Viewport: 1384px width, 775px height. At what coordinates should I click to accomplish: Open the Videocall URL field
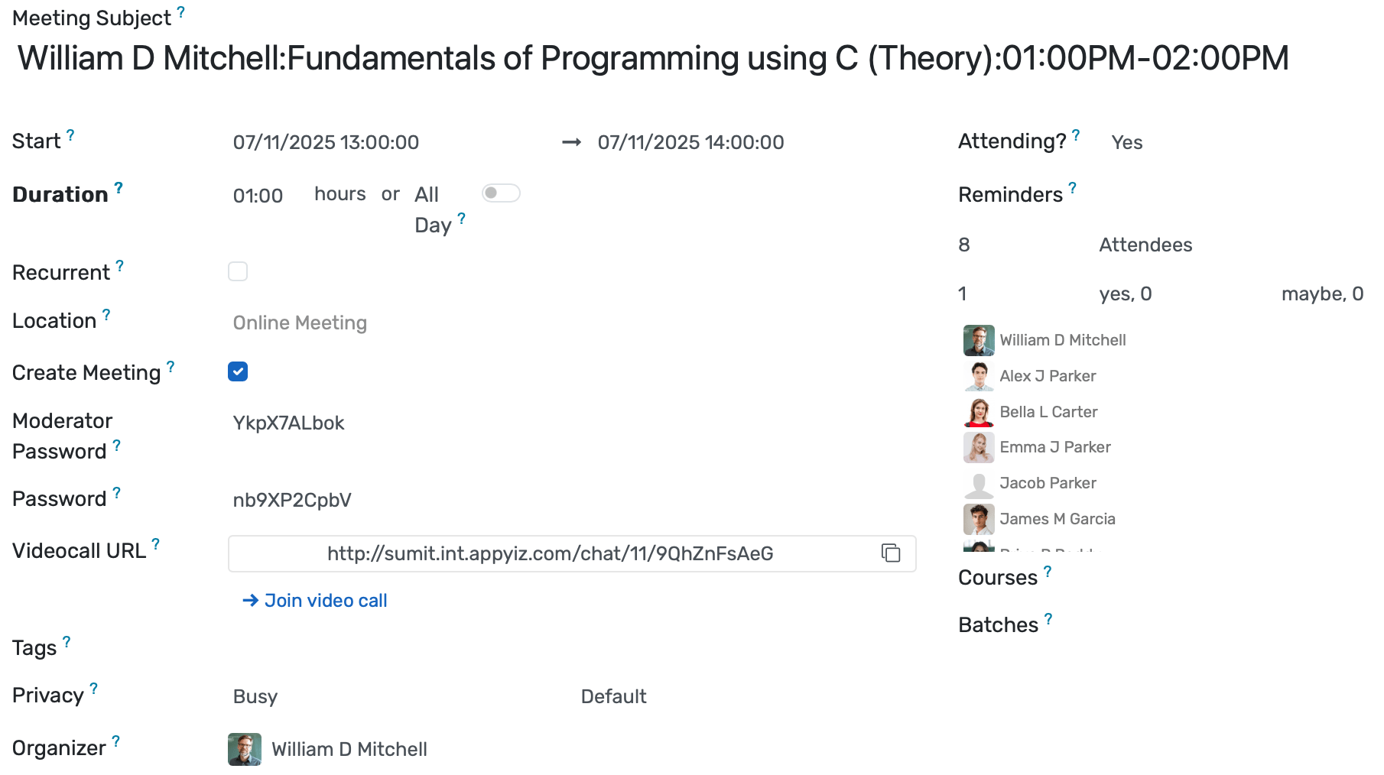pyautogui.click(x=550, y=553)
